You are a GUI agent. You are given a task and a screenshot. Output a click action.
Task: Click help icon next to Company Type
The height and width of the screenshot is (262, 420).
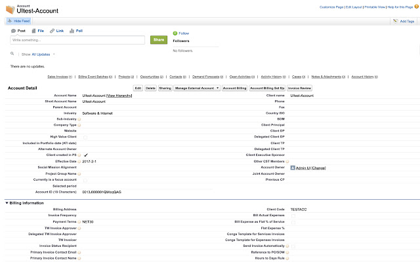click(79, 124)
